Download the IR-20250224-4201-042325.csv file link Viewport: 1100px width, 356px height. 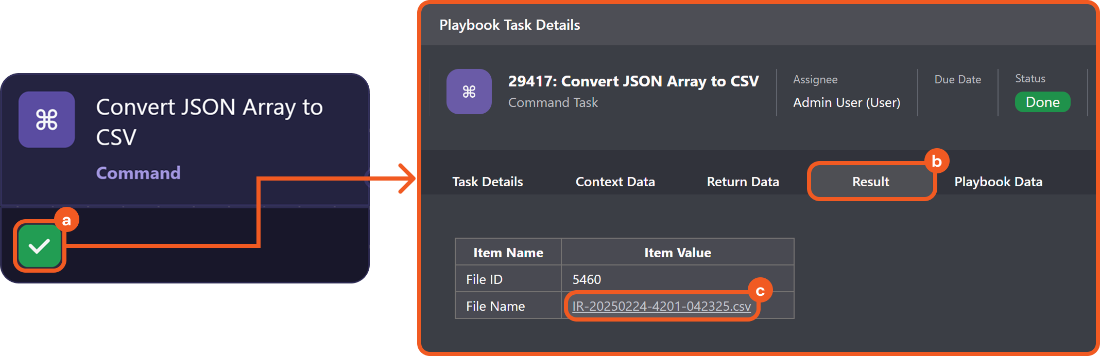click(661, 306)
